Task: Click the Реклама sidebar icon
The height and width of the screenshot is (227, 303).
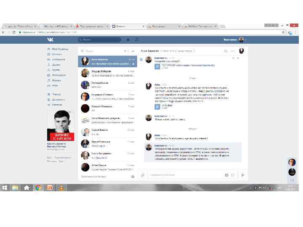Action: [x=49, y=105]
